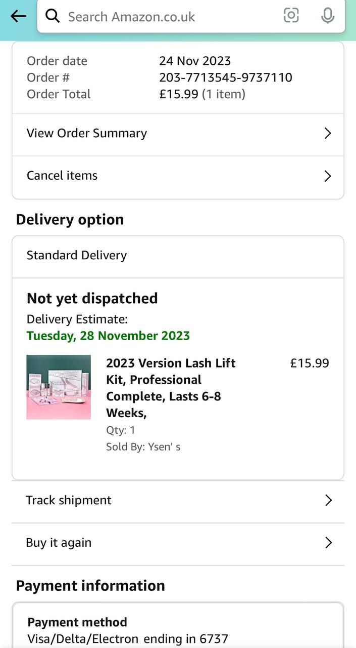The width and height of the screenshot is (356, 648).
Task: Click the Search Amazon.co.uk input field
Action: click(167, 17)
